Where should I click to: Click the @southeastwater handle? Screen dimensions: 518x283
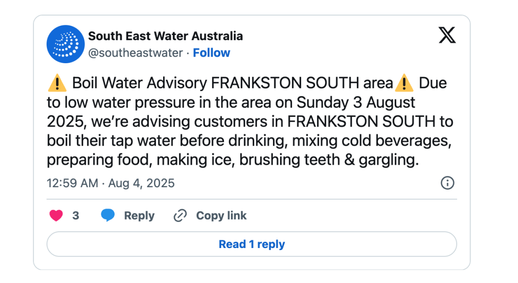pos(135,53)
